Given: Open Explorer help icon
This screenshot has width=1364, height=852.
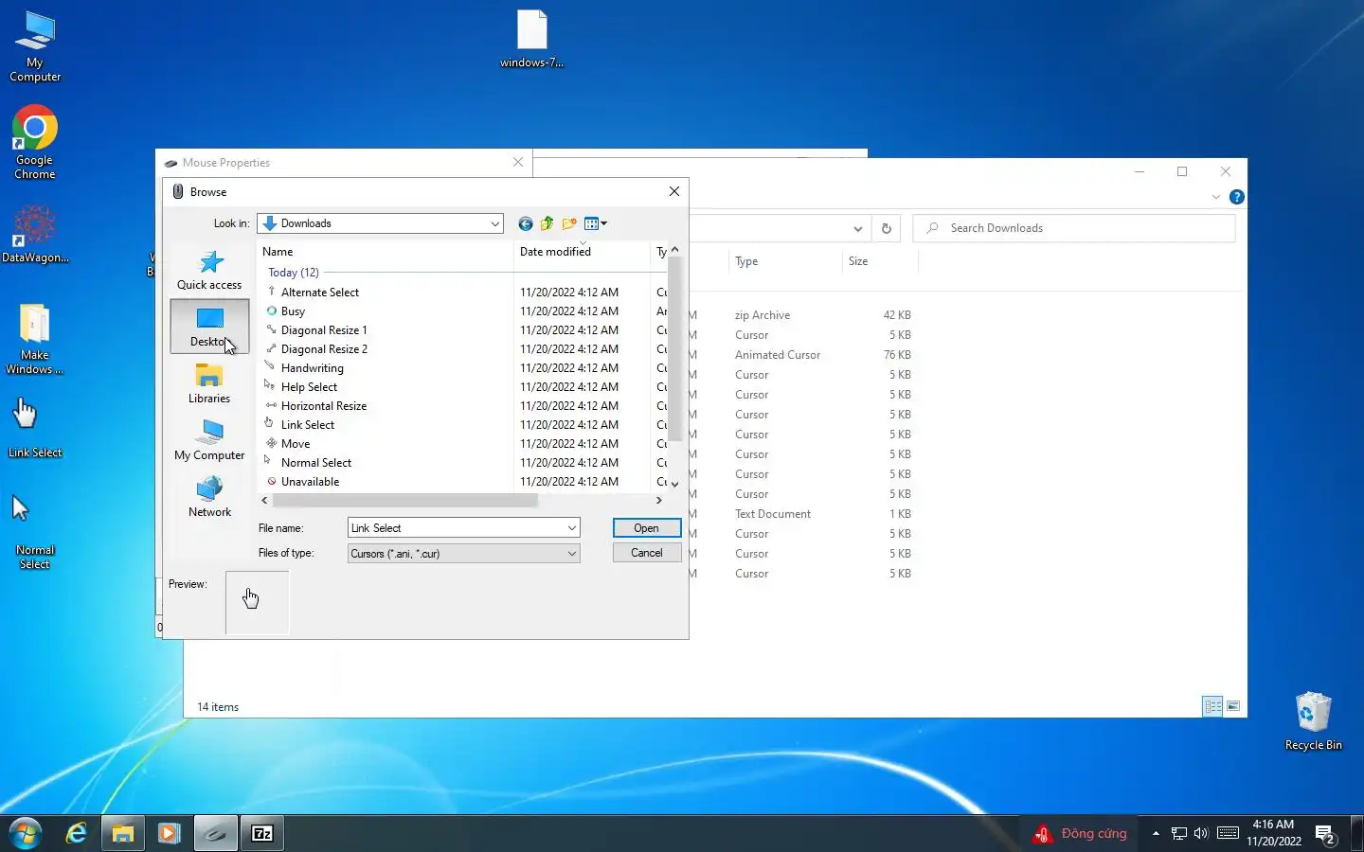Looking at the screenshot, I should pyautogui.click(x=1237, y=197).
